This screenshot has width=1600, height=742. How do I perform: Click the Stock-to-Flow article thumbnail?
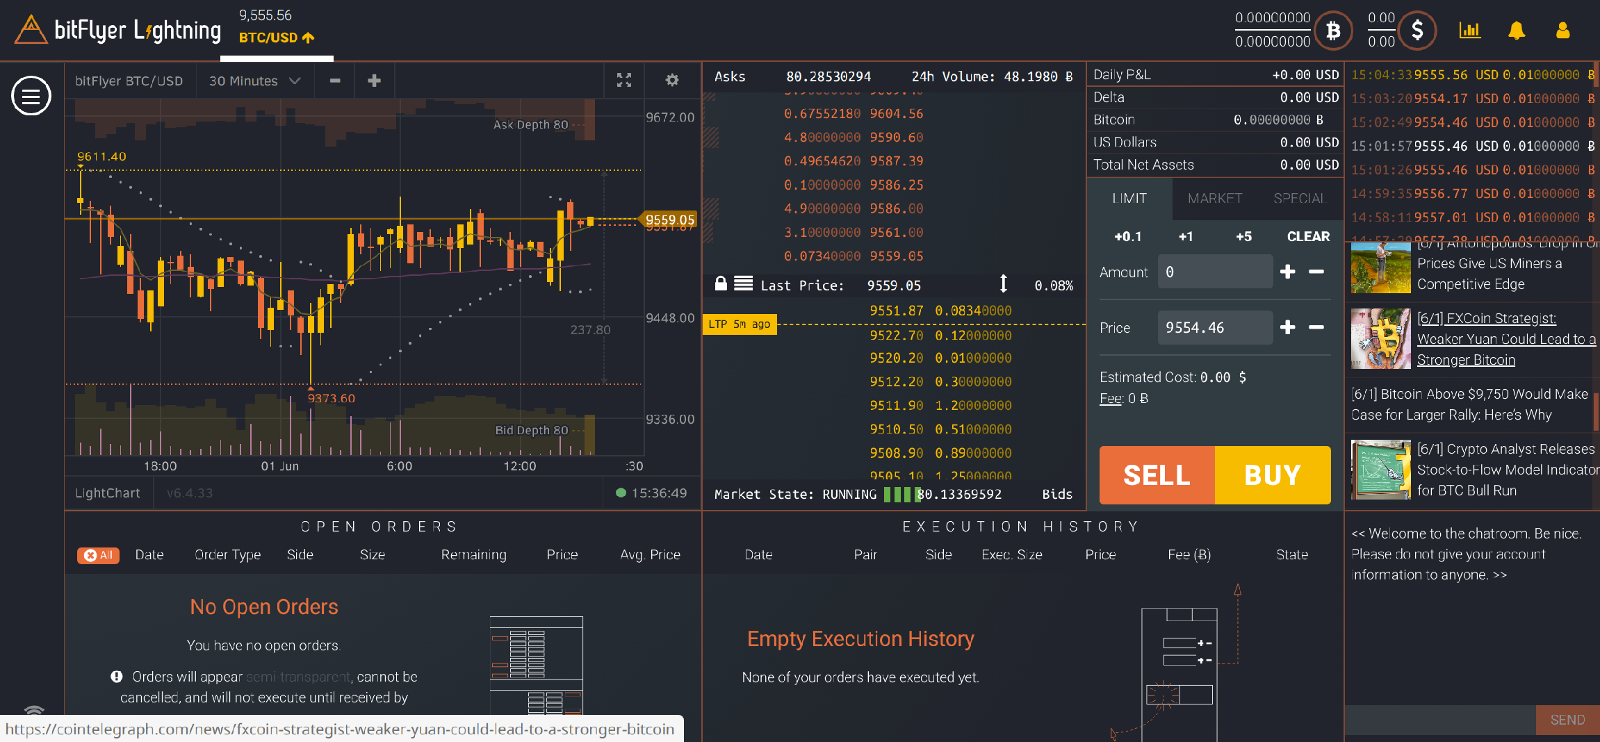tap(1380, 470)
